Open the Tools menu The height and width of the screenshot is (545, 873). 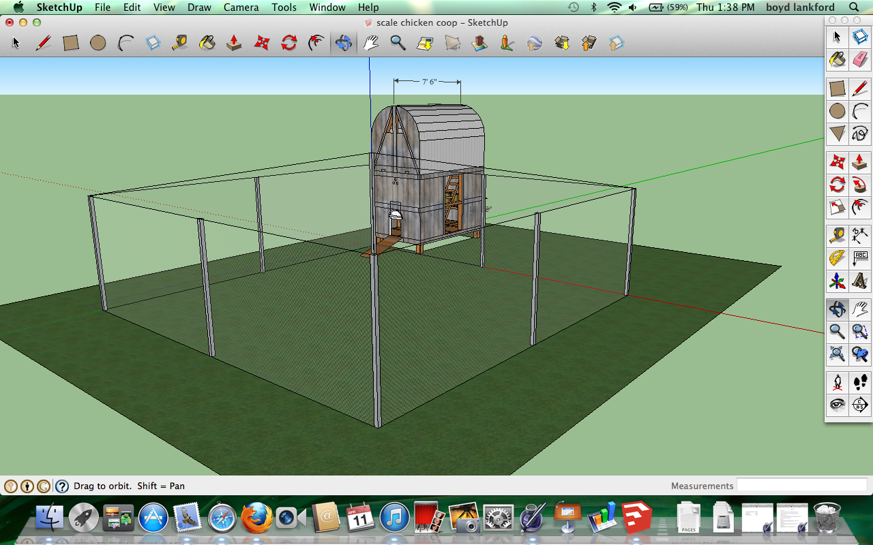[284, 7]
